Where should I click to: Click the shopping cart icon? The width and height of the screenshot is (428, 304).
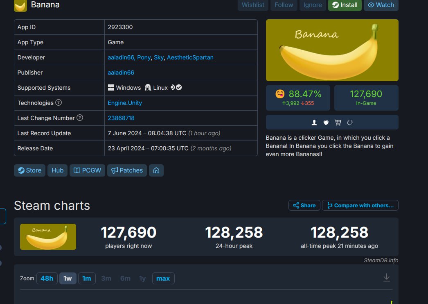point(338,123)
